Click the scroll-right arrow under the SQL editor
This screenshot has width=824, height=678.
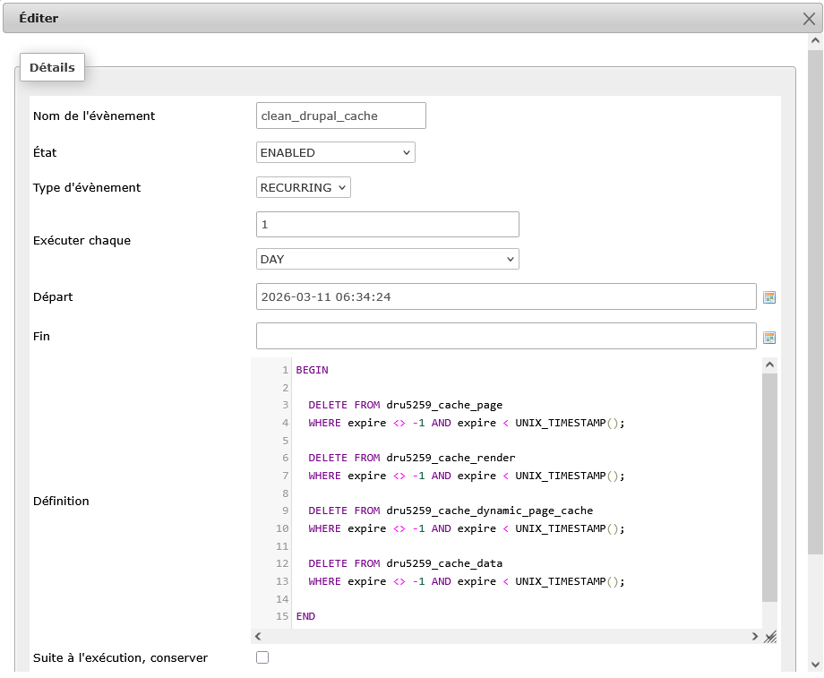pyautogui.click(x=755, y=636)
